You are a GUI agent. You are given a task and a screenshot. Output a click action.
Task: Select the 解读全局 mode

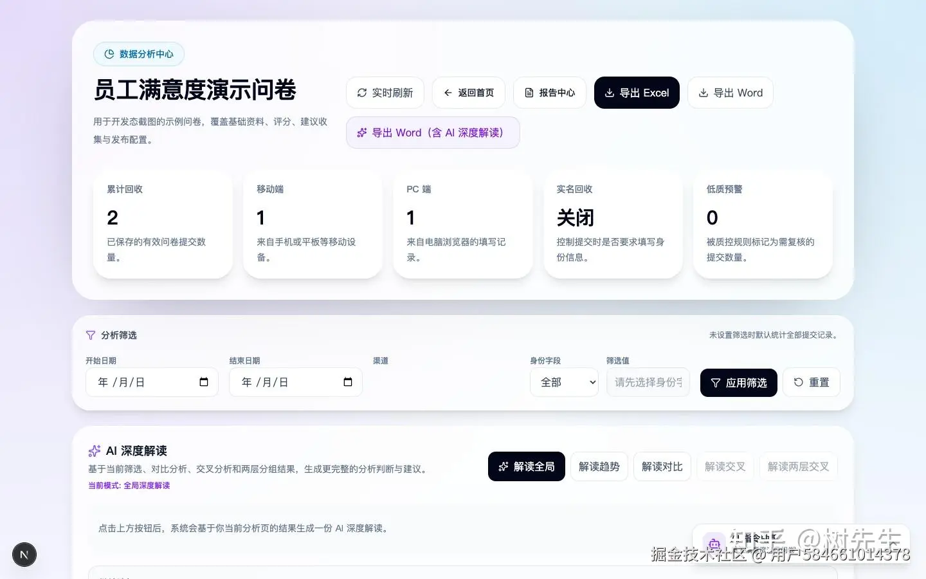pyautogui.click(x=527, y=466)
